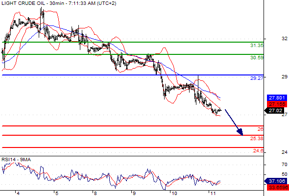289x196 pixels.
Task: Click the RSI14 - 9MA indicator label
Action: coord(16,159)
